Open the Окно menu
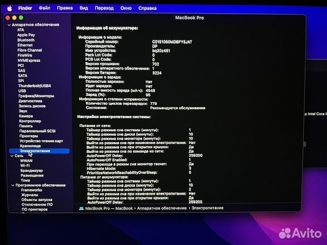 pyautogui.click(x=126, y=8)
